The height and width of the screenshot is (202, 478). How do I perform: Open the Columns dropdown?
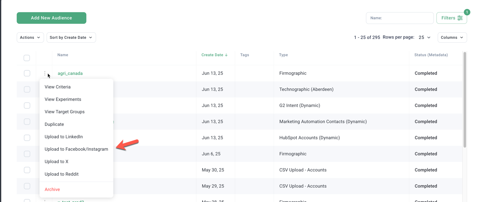click(452, 37)
